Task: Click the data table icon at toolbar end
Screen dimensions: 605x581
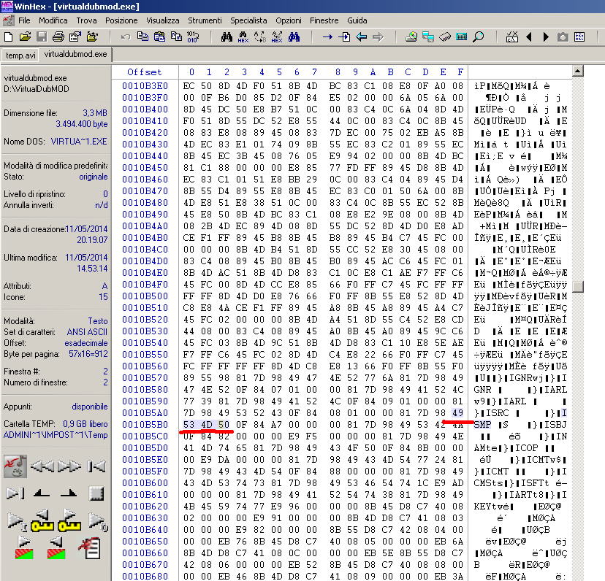Action: point(579,37)
